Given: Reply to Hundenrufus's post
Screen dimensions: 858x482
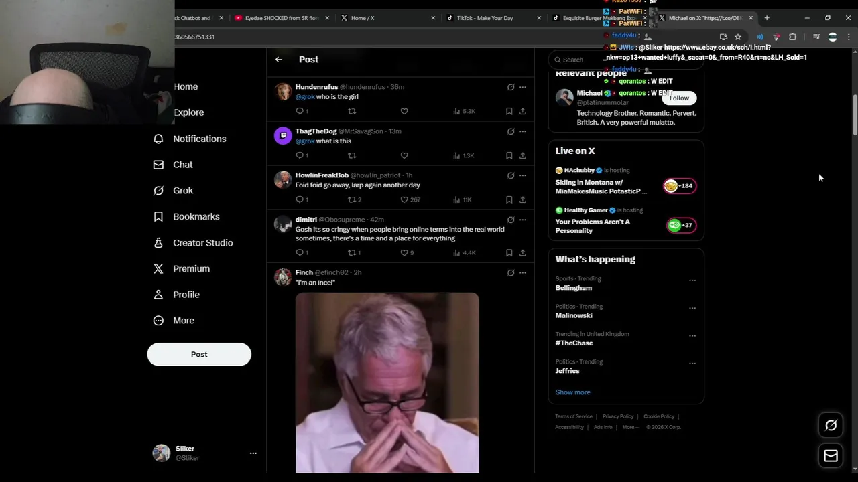Looking at the screenshot, I should 300,111.
